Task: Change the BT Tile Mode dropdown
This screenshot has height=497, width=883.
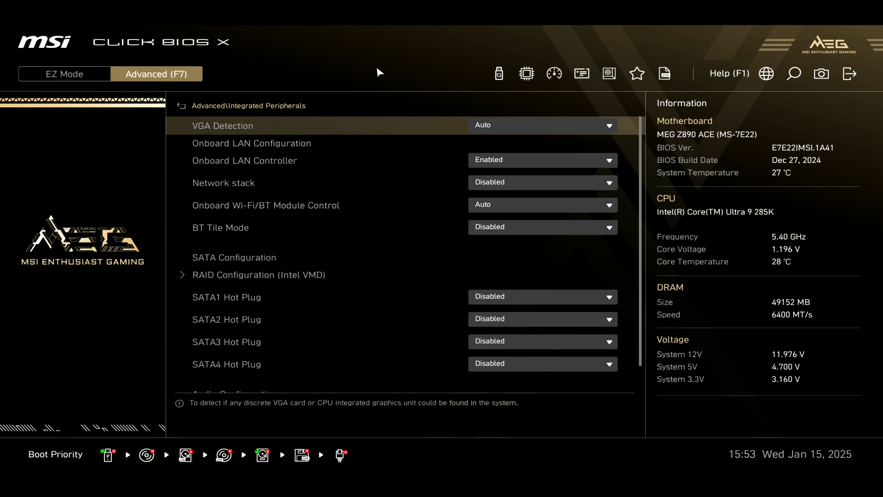Action: 543,227
